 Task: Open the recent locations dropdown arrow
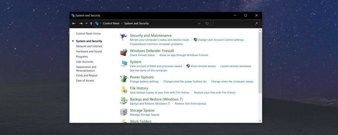pyautogui.click(x=87, y=24)
